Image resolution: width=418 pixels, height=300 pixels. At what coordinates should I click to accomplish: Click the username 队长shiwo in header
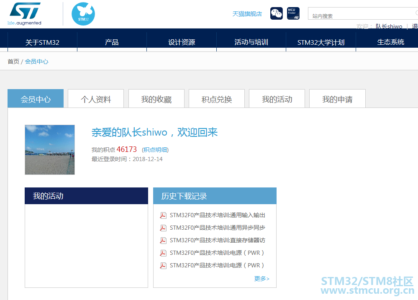coord(389,26)
